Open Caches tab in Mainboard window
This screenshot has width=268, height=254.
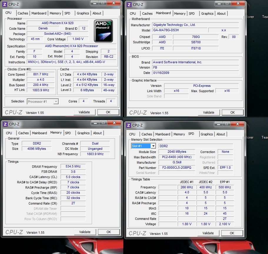pyautogui.click(x=147, y=14)
